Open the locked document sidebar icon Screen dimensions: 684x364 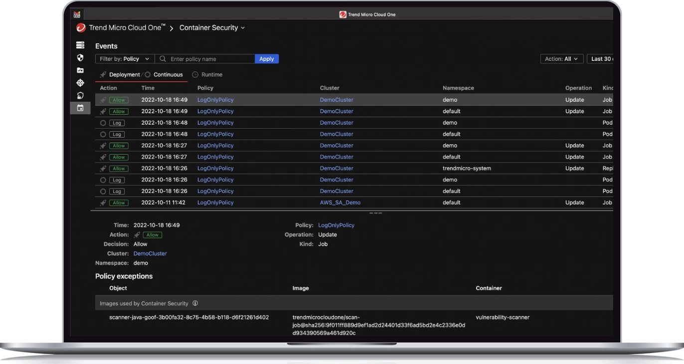(x=80, y=95)
